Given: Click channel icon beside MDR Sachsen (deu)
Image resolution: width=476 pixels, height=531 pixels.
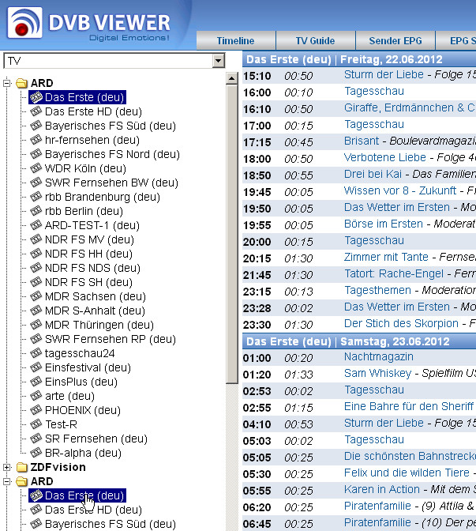Looking at the screenshot, I should (36, 296).
